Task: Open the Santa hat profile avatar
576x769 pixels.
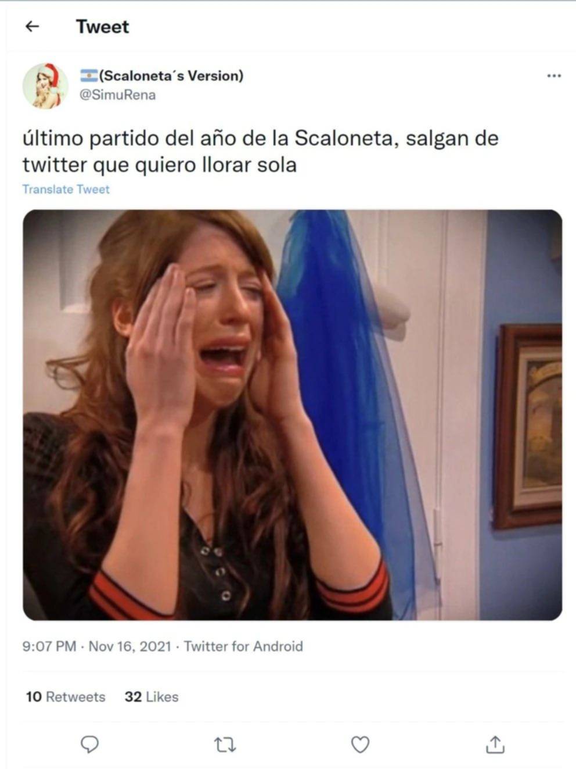Action: click(45, 85)
